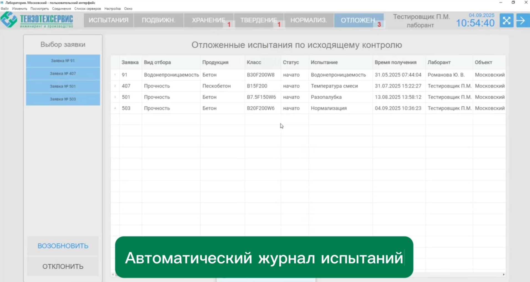Viewport: 530px width, 282px height.
Task: Click right arrow of horizontal scrollbar
Action: [503, 275]
